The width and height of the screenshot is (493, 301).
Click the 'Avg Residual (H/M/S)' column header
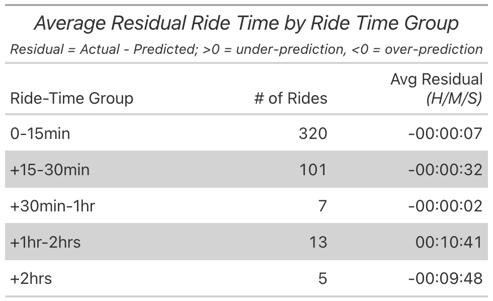436,89
